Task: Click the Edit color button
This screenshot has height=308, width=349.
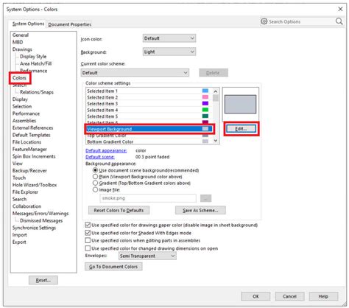Action: tap(241, 129)
